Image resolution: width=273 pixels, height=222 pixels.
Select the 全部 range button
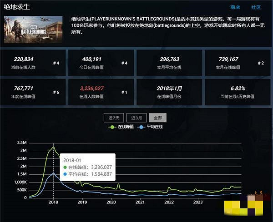[x=157, y=118]
